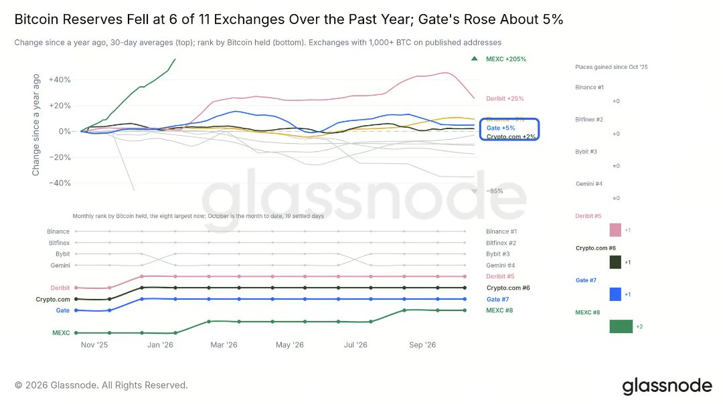Click the first Gate rank dot on left
723x404 pixels.
tap(76, 310)
